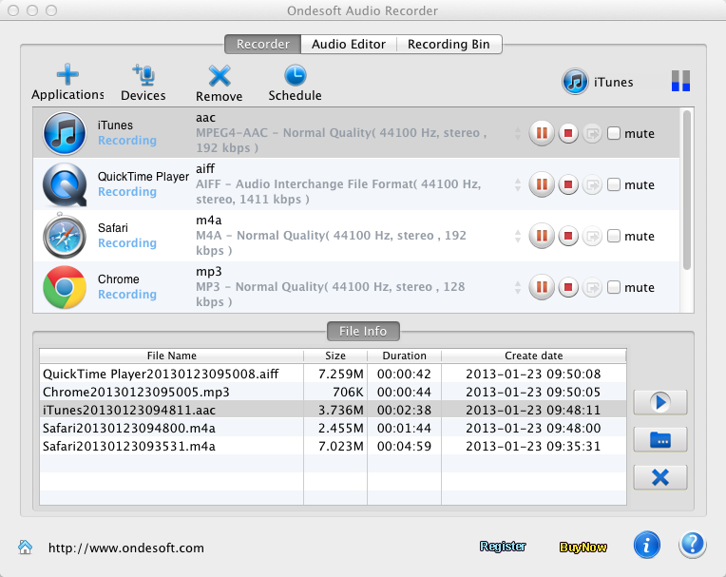Click the BuyNow link

click(x=583, y=547)
